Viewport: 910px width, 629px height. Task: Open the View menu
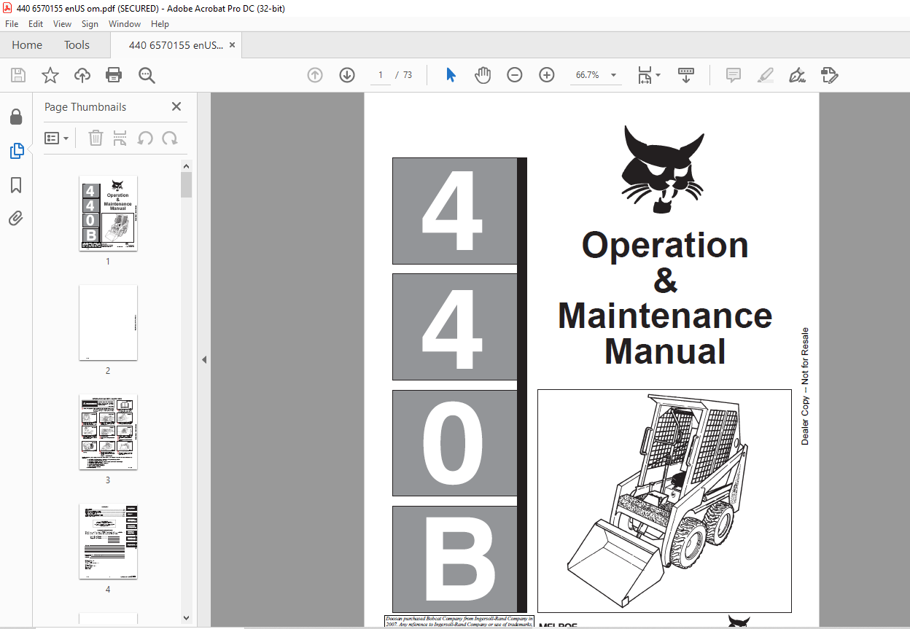point(63,24)
